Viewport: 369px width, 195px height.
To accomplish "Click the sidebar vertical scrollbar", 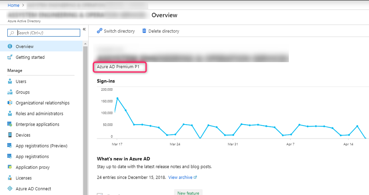I will [x=85, y=120].
